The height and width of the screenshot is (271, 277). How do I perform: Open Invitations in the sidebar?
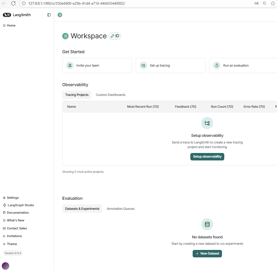click(14, 236)
